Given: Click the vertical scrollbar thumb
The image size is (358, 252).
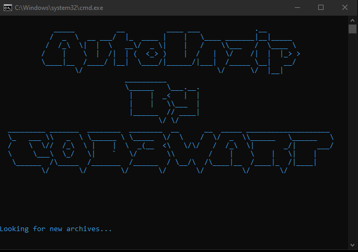Looking at the screenshot, I should [x=352, y=29].
